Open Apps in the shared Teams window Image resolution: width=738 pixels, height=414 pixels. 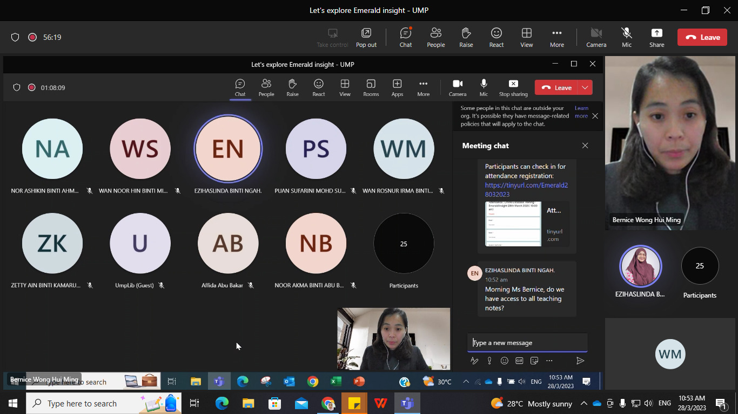[x=397, y=87]
